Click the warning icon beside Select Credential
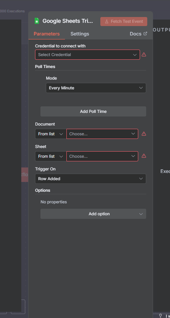Viewport: 170px width, 318px height. pyautogui.click(x=144, y=55)
